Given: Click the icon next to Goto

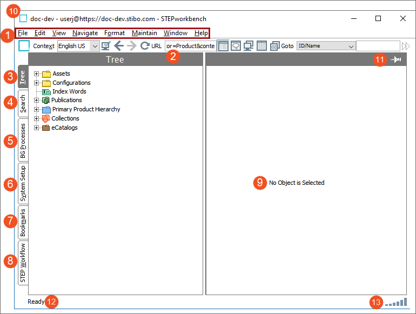Looking at the screenshot, I should (274, 46).
